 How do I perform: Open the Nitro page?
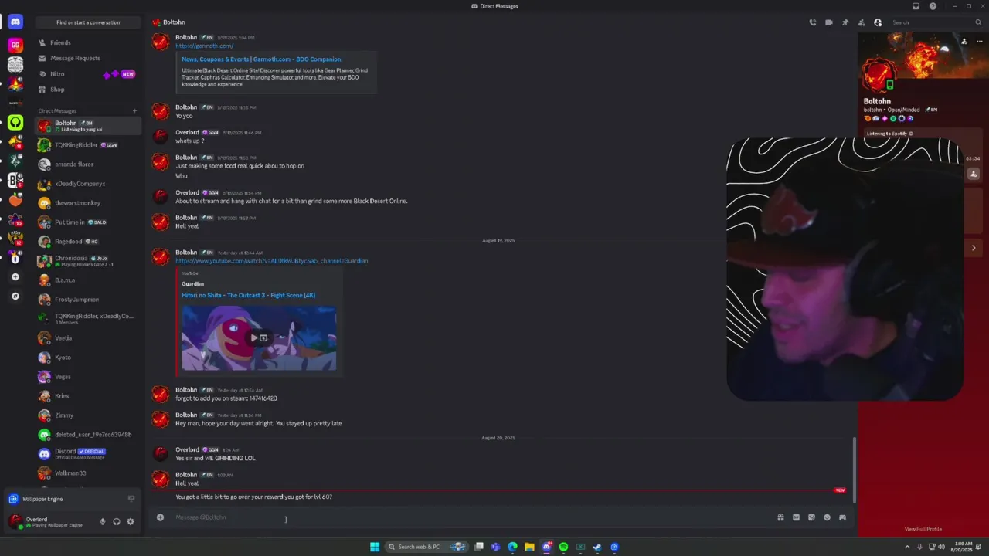[x=87, y=73]
